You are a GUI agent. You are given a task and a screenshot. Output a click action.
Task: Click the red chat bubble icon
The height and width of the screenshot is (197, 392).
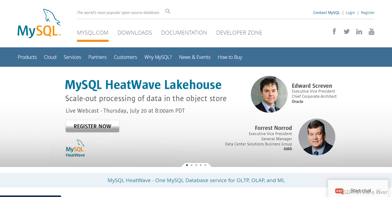(339, 191)
